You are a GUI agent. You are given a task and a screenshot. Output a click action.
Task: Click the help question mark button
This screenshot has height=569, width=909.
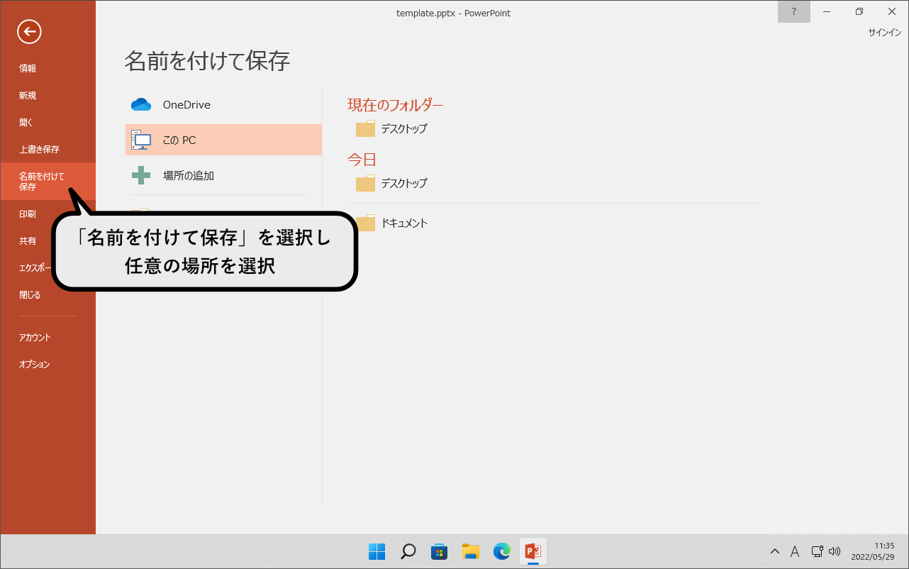793,12
